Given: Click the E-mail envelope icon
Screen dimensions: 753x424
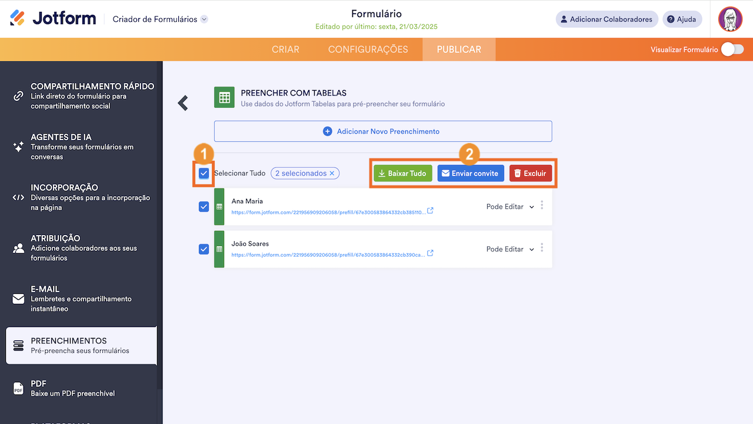Looking at the screenshot, I should (18, 299).
